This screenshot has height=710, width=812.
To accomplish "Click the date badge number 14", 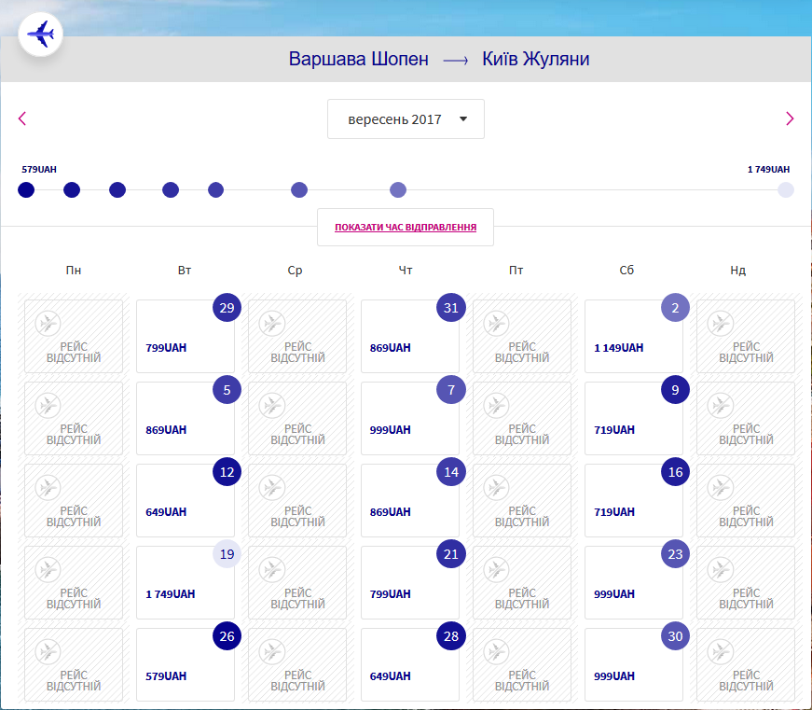I will coord(451,472).
